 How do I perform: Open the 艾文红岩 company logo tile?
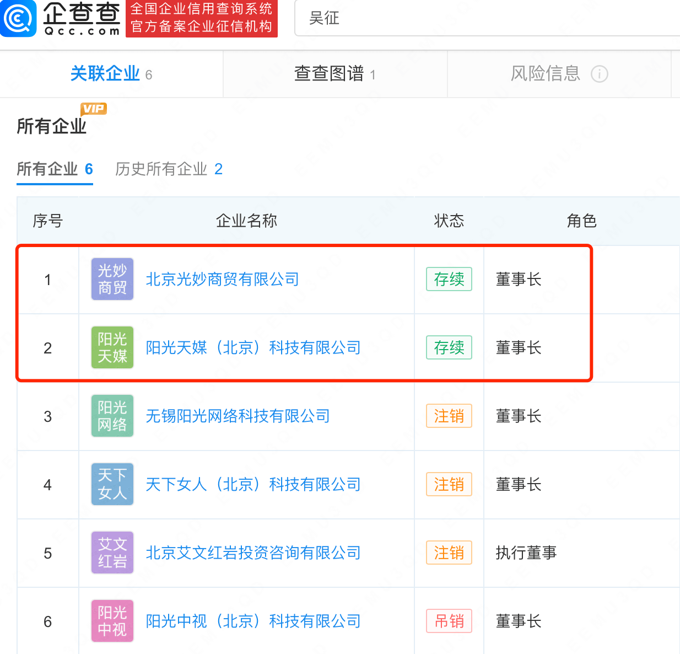(112, 553)
